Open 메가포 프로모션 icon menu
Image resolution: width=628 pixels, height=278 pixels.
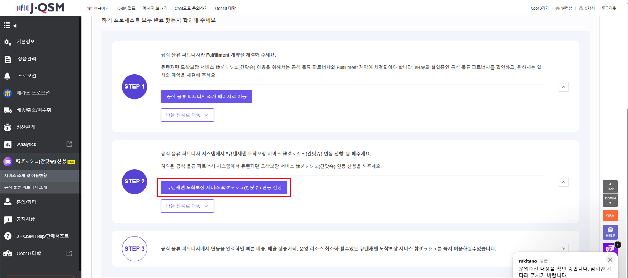[x=7, y=93]
